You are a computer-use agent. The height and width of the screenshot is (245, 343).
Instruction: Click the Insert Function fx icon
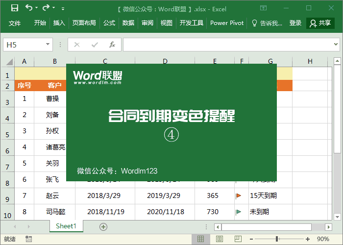click(x=112, y=45)
